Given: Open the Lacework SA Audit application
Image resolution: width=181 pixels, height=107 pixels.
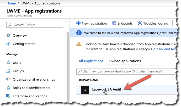Looking at the screenshot, I should (x=108, y=89).
